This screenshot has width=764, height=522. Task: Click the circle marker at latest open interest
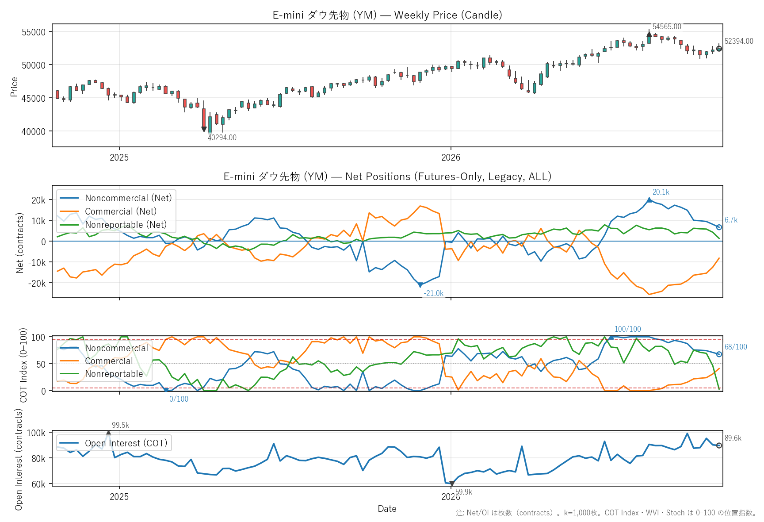[x=719, y=445]
